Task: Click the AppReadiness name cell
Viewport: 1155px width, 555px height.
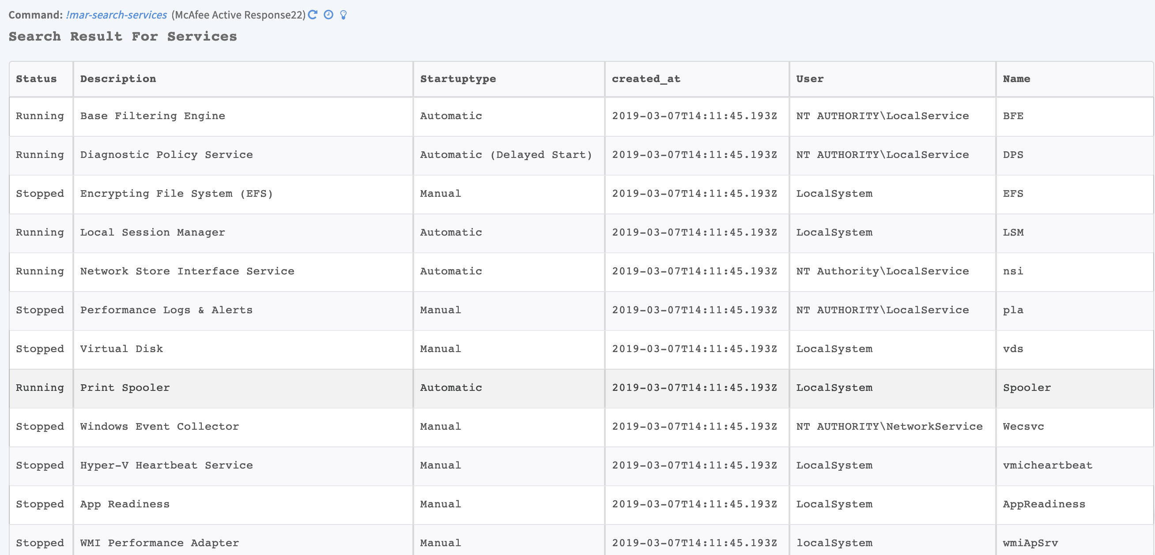Action: (1044, 504)
